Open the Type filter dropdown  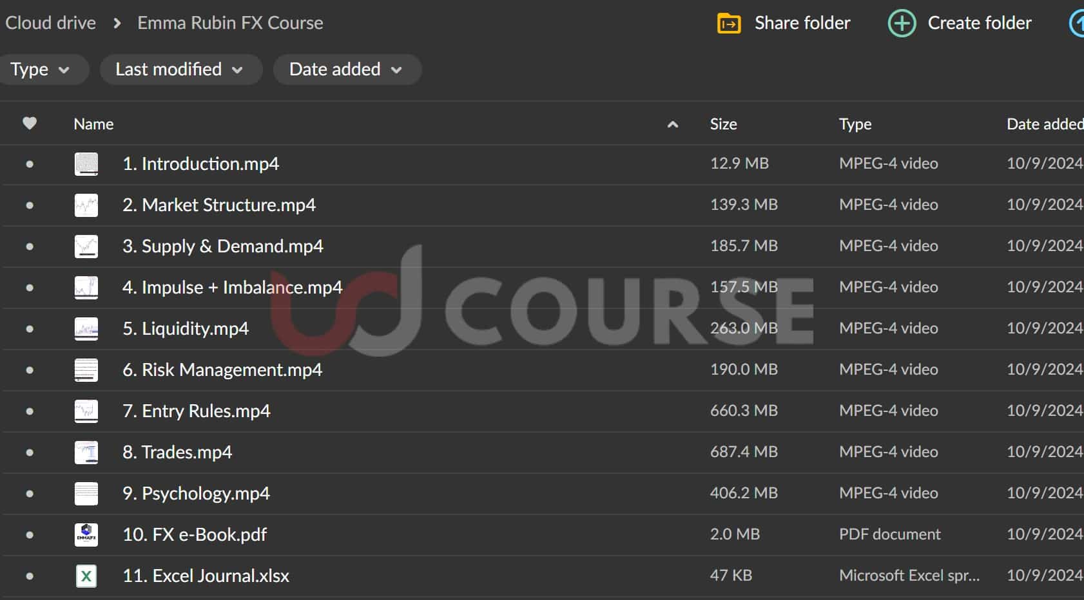(x=40, y=70)
